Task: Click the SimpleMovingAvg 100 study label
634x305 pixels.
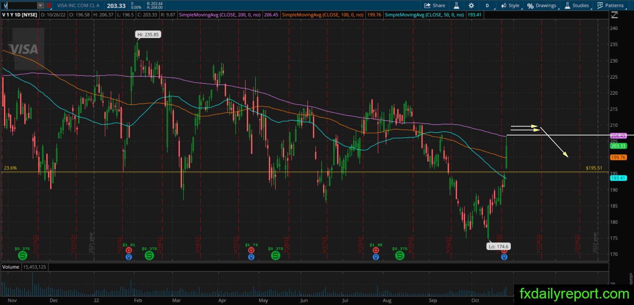Action: pyautogui.click(x=323, y=15)
